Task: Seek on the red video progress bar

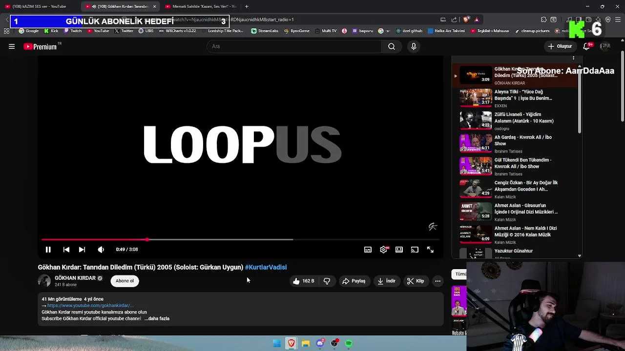Action: [240, 239]
